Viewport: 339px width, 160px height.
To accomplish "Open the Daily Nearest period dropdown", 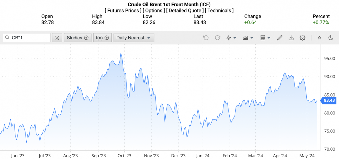I will point(134,38).
